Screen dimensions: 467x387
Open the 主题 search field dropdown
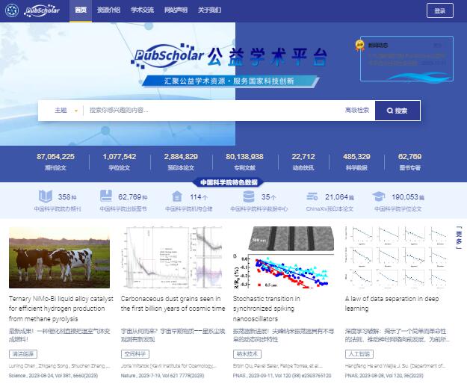point(66,111)
